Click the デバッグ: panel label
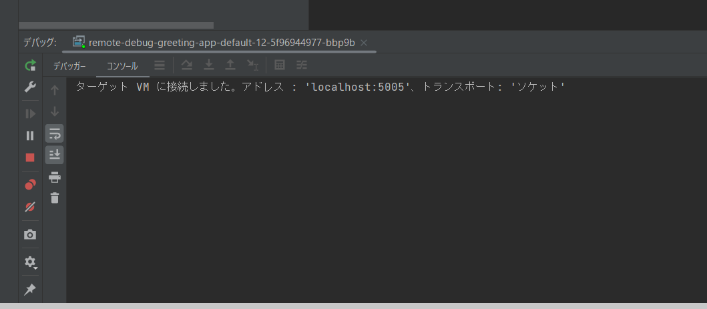Viewport: 707px width, 309px height. (39, 43)
